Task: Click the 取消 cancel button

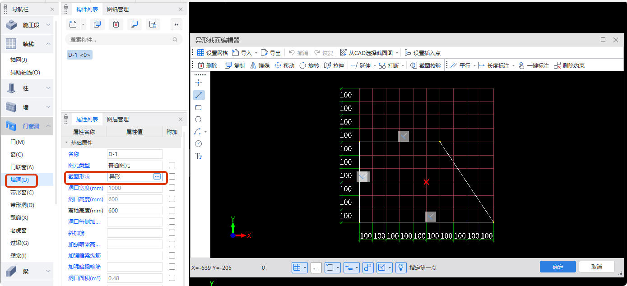Action: point(597,267)
